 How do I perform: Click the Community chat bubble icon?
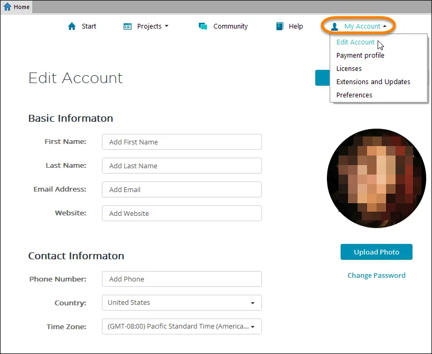click(x=202, y=25)
